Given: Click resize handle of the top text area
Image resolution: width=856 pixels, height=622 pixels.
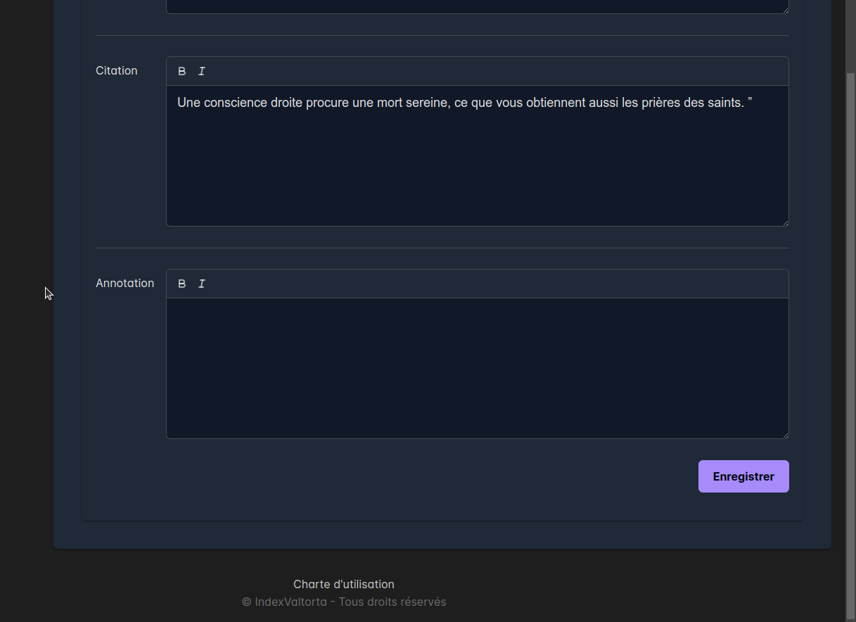Looking at the screenshot, I should (784, 10).
